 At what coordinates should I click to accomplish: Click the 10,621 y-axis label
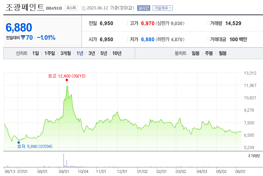click(250, 98)
